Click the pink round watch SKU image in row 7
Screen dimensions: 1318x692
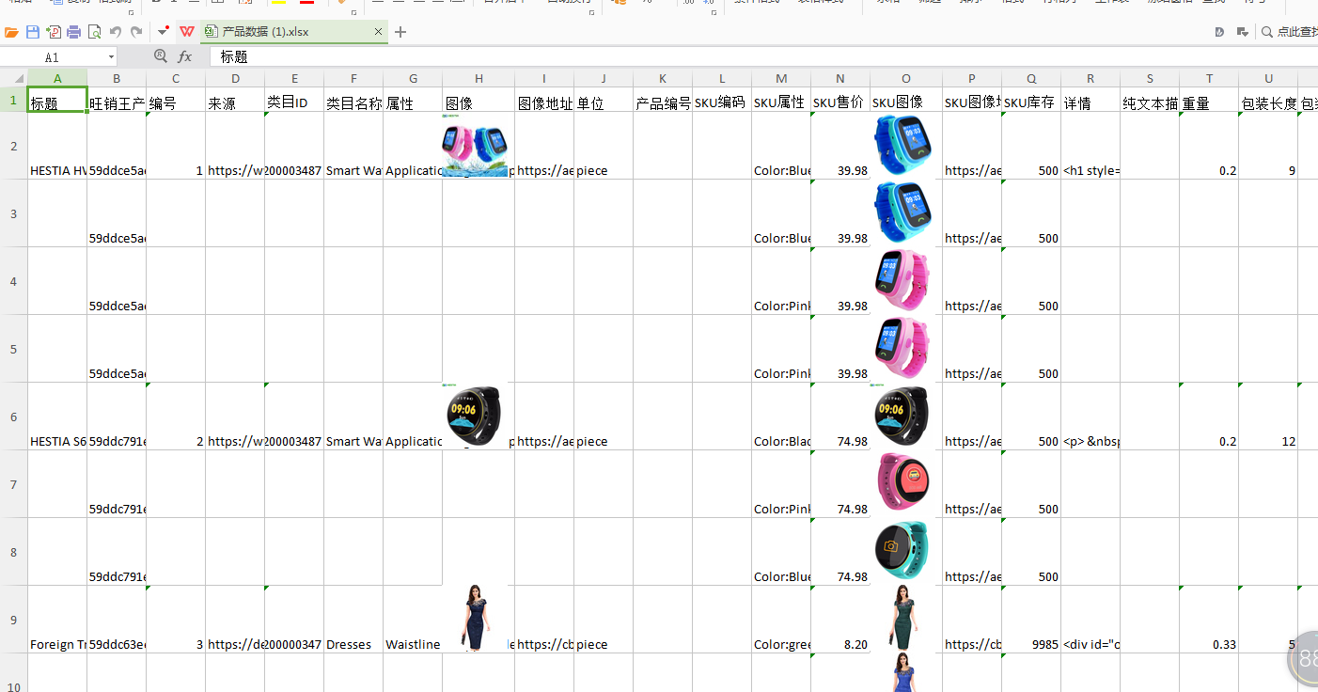903,482
